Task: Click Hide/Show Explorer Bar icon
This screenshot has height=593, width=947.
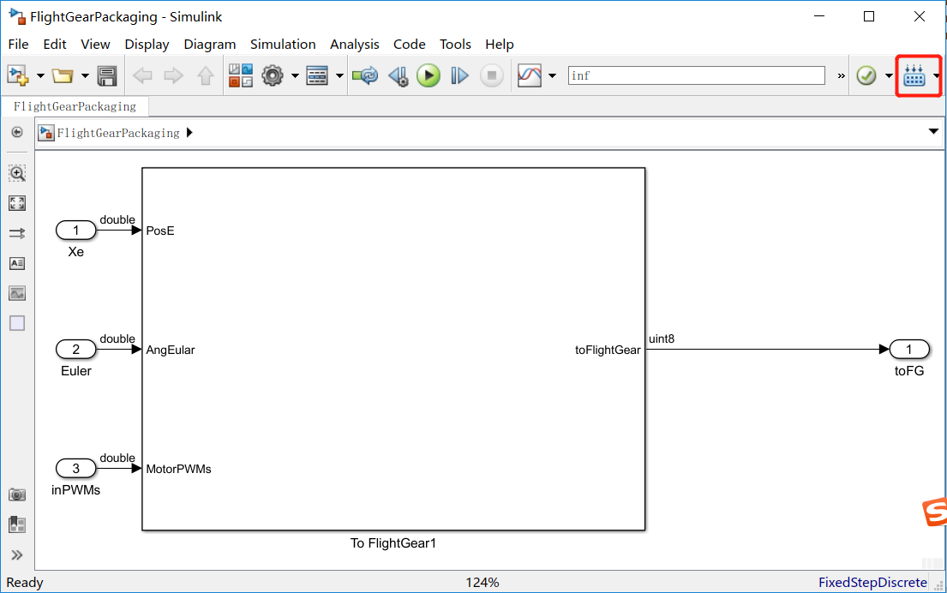Action: coord(17,132)
